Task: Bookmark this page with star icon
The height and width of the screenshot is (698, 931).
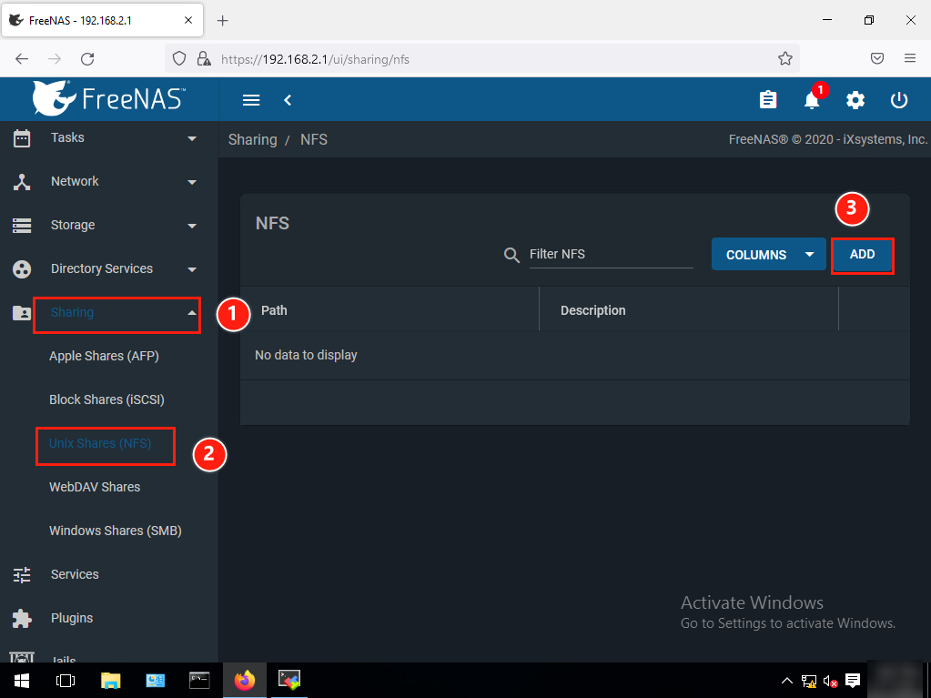Action: point(785,58)
